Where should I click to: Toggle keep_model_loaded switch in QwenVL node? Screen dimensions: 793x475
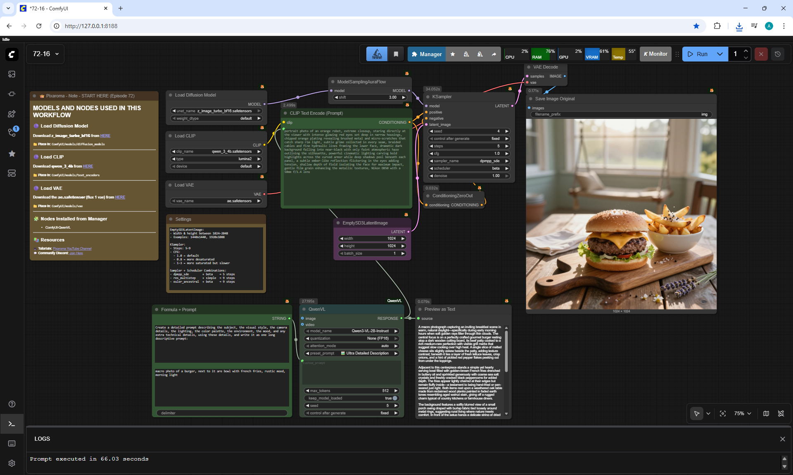pos(395,398)
